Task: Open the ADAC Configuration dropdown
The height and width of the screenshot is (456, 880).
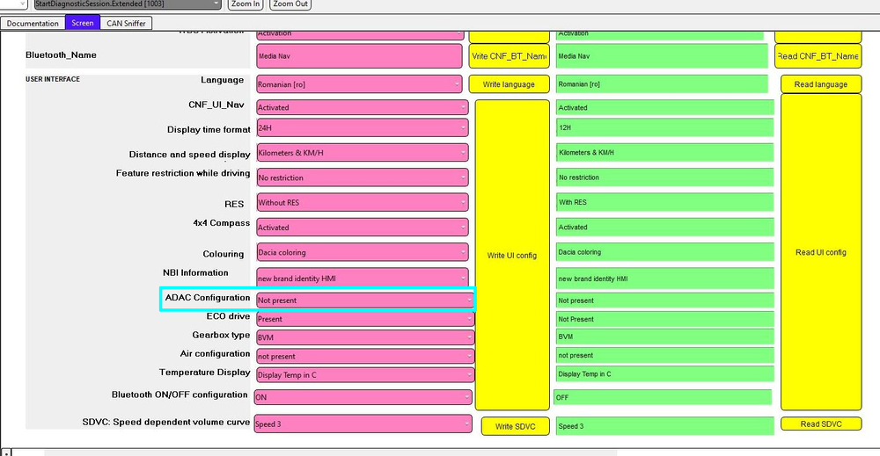Action: (363, 300)
